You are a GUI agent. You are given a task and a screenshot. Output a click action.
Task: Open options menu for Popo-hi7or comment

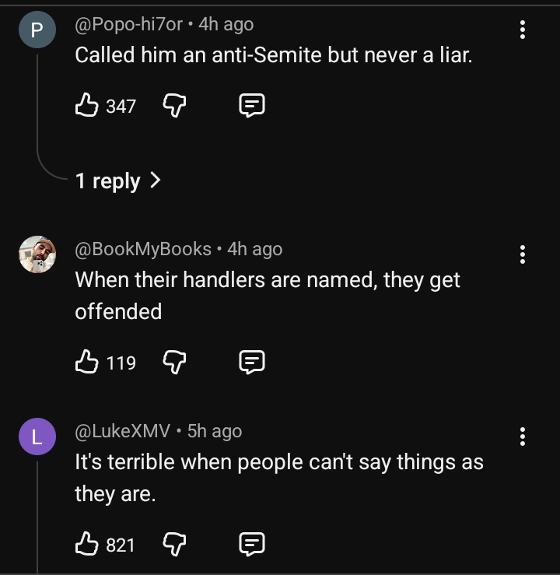coord(522,30)
